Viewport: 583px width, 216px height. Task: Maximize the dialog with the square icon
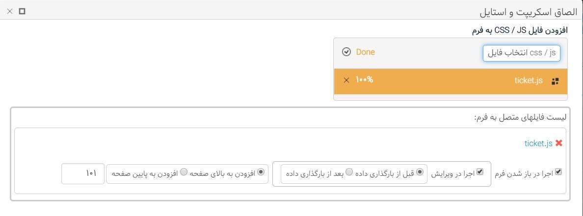point(22,12)
